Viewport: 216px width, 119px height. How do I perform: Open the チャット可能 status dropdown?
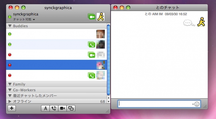point(24,20)
